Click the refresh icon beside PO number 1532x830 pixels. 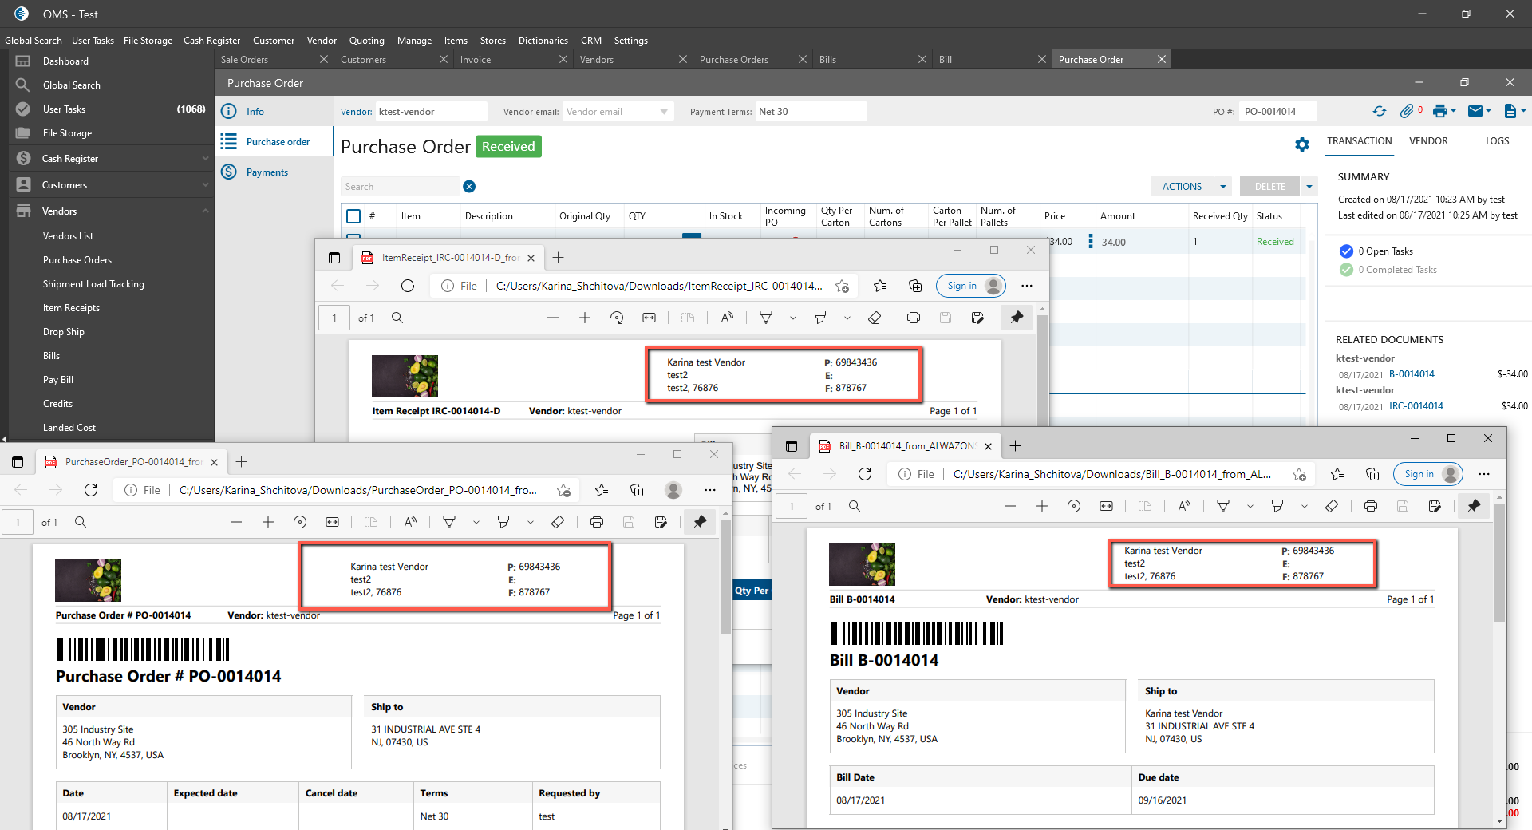(x=1380, y=112)
